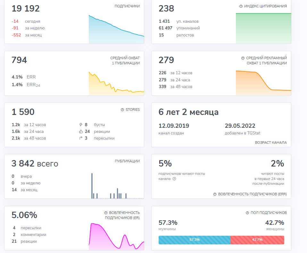Click the tallest bar in publications chart
Screen dimensions: 307x253
[92, 186]
